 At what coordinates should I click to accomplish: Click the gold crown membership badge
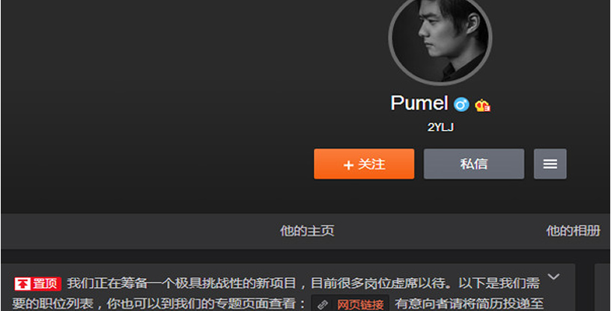coord(482,105)
